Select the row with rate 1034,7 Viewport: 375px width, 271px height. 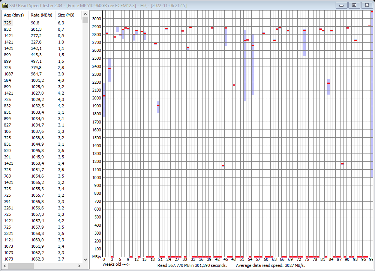coord(42,125)
